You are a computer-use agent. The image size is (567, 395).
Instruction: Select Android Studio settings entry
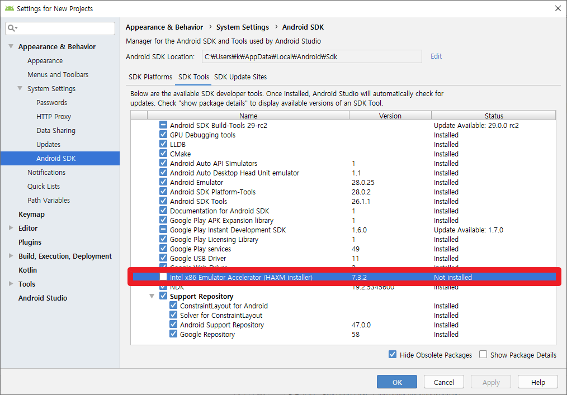pyautogui.click(x=42, y=298)
